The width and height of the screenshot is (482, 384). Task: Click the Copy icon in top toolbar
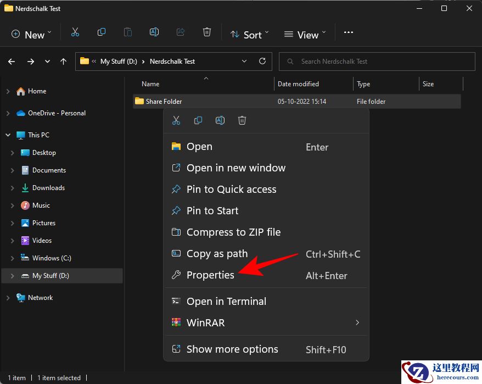(x=102, y=32)
